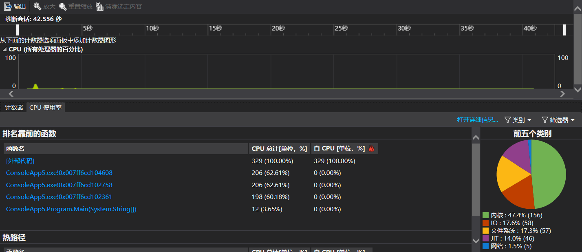Switch to the 计数器 tab
Viewport: 582px width, 252px height.
14,108
